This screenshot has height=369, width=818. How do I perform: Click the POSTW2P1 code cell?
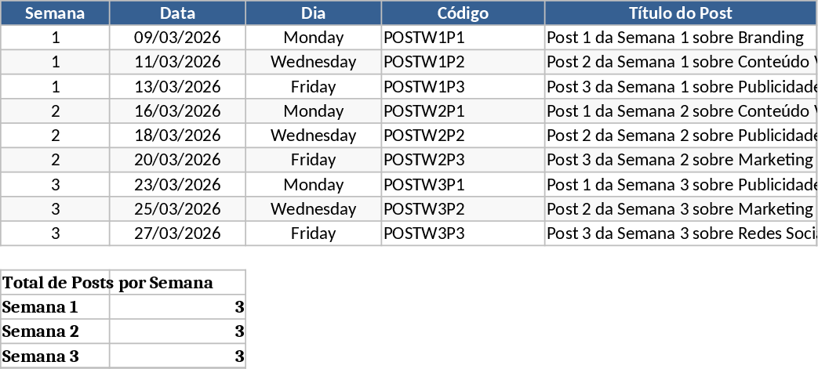click(463, 111)
